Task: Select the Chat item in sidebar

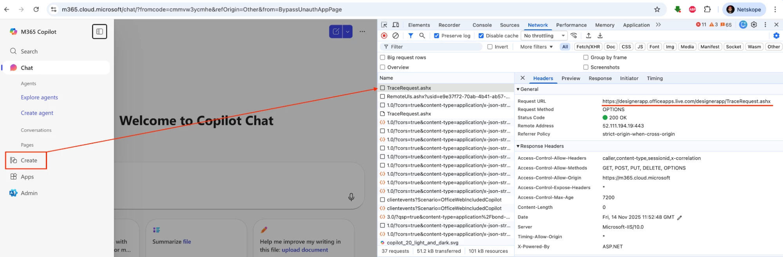Action: click(x=56, y=68)
